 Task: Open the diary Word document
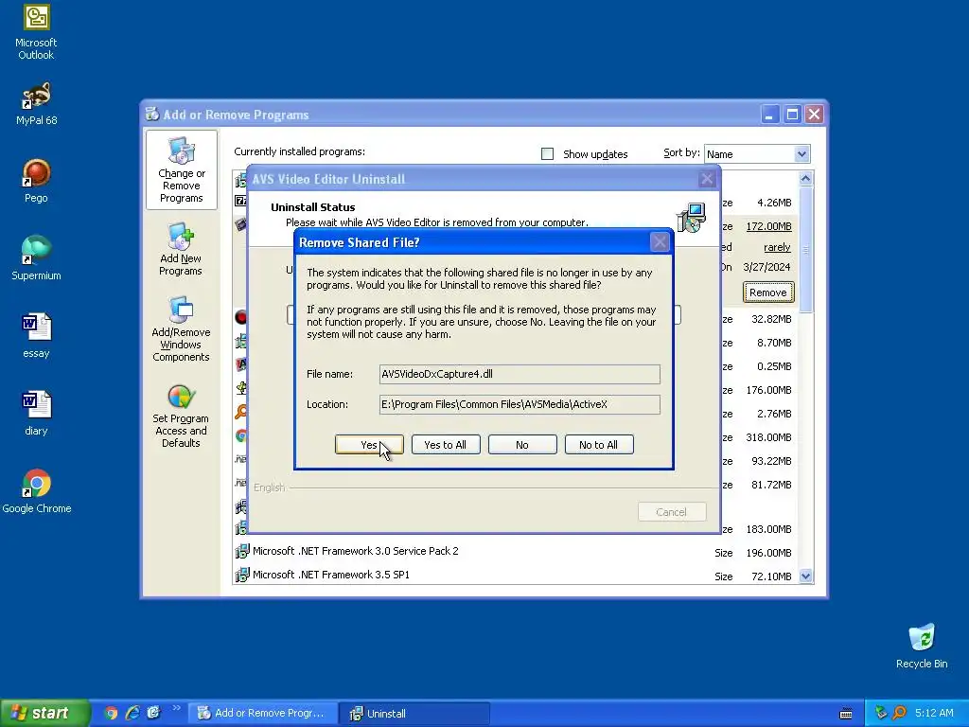point(36,414)
